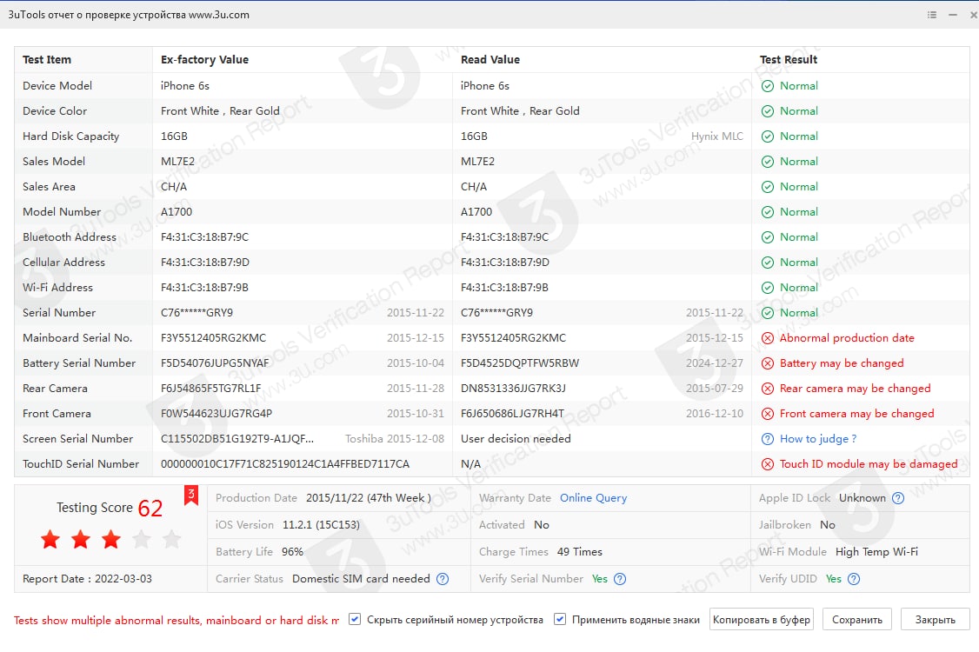Open the help icon next to Apple ID Lock
The image size is (979, 652).
coord(898,498)
